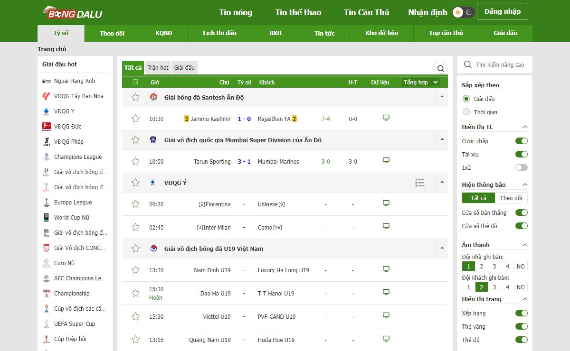Switch to the Theo dõi nav tab
The width and height of the screenshot is (570, 351).
coord(112,33)
